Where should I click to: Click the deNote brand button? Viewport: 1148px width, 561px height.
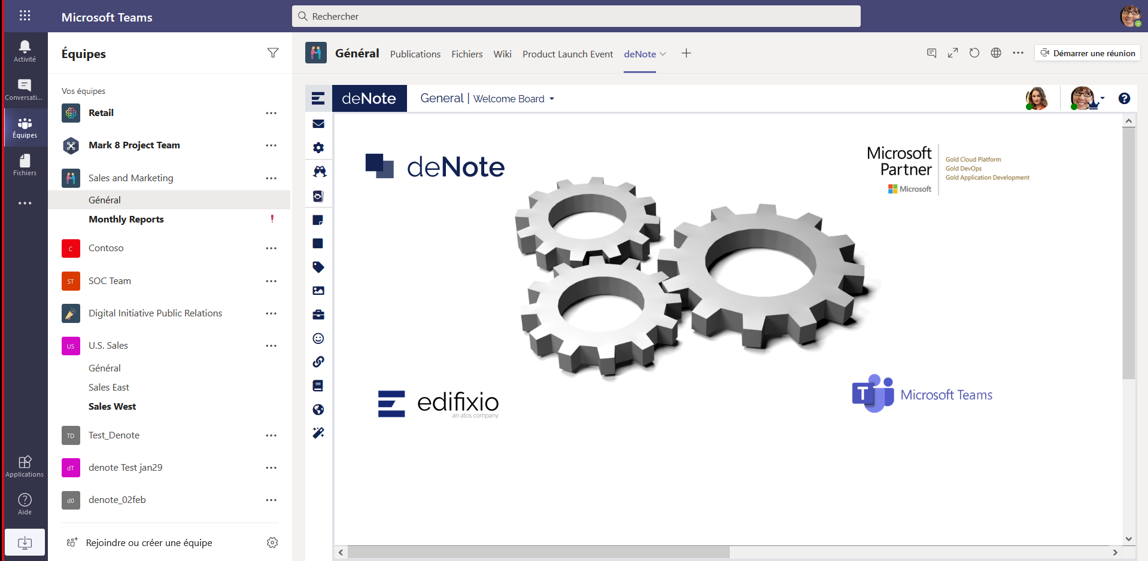pyautogui.click(x=369, y=98)
